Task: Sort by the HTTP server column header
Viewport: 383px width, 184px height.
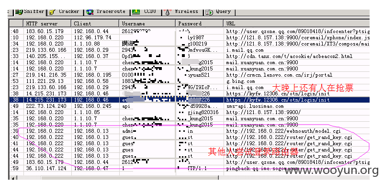Action: (47, 23)
